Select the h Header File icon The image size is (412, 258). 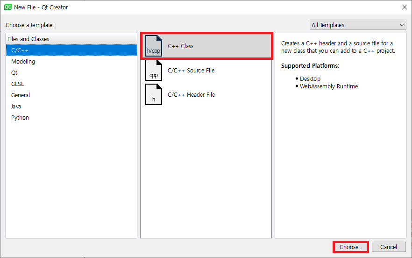(x=154, y=94)
